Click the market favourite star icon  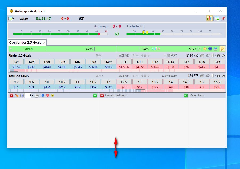tap(205, 49)
